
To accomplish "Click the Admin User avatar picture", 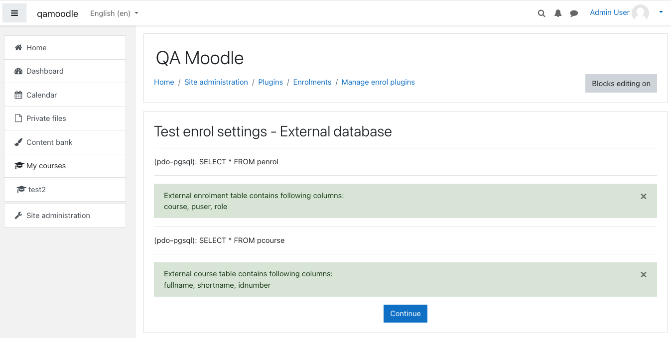I will point(640,13).
